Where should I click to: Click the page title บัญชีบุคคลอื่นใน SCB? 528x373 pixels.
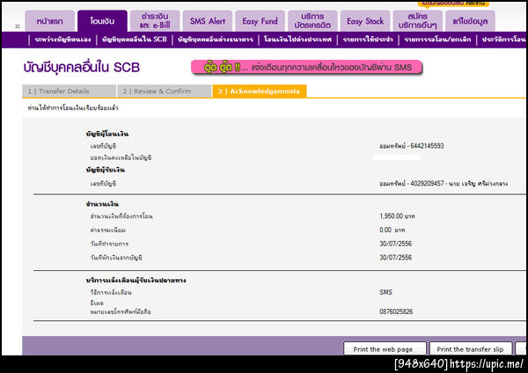(x=82, y=68)
